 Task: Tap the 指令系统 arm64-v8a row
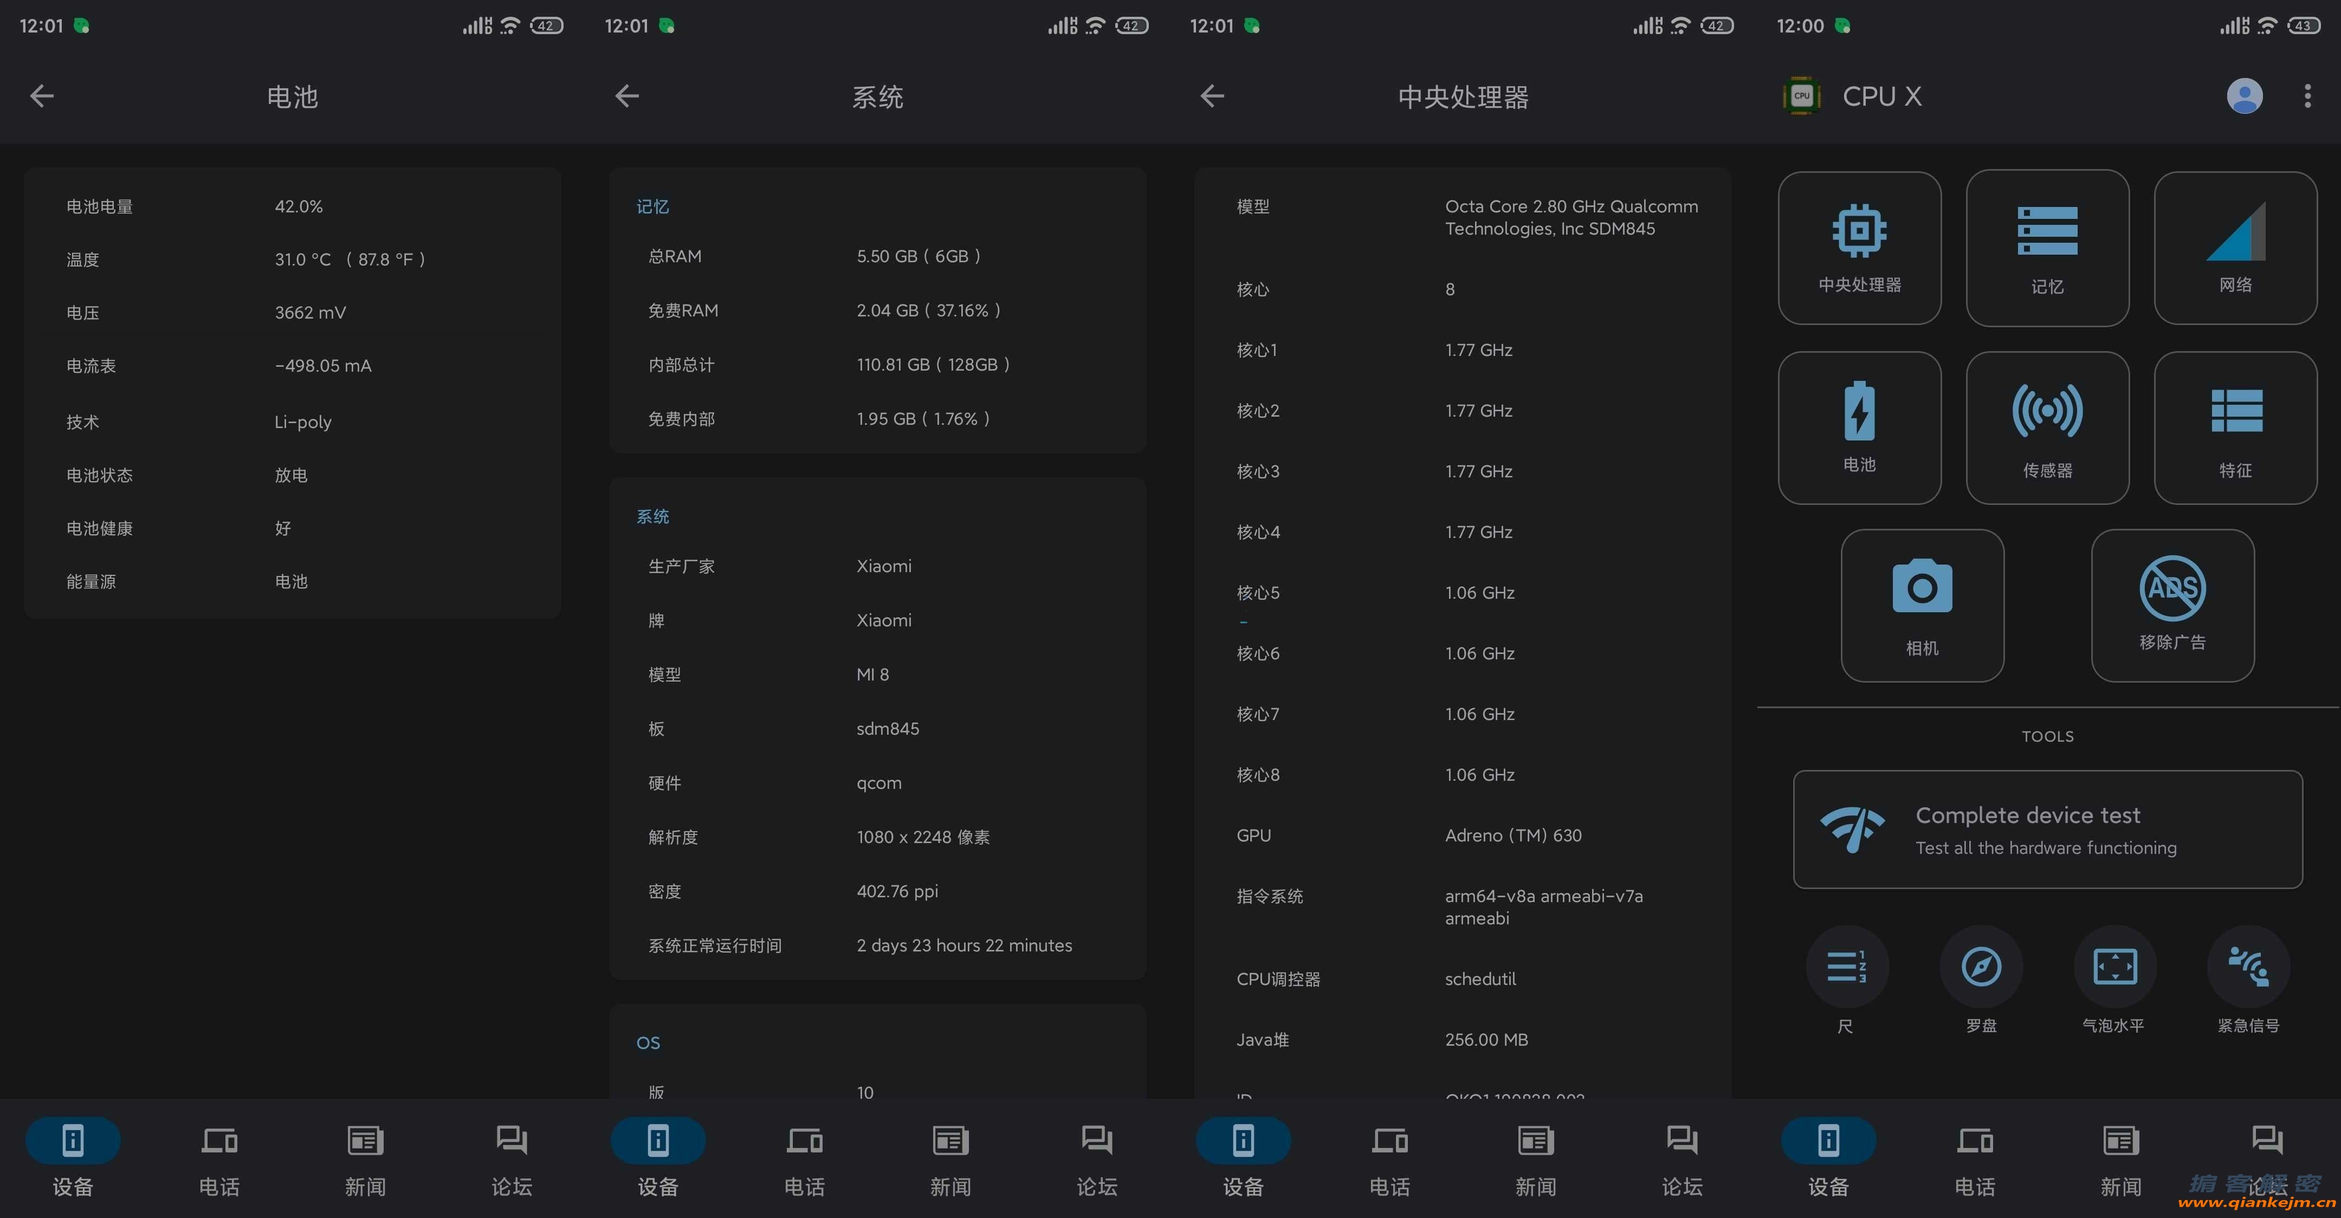click(1462, 907)
